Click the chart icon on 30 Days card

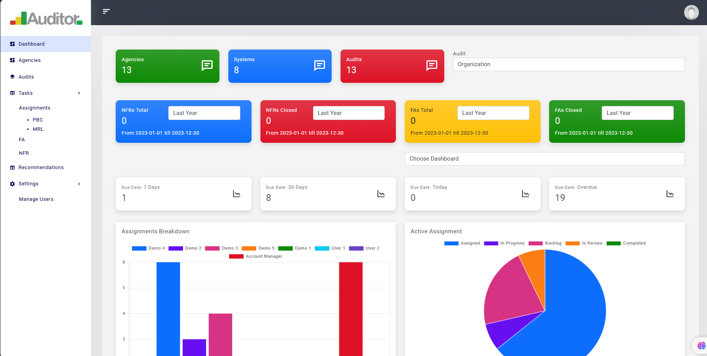click(381, 194)
